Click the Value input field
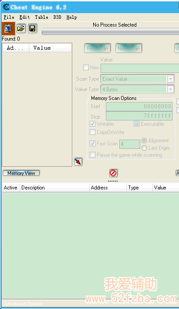179x309 pixels. [140, 69]
